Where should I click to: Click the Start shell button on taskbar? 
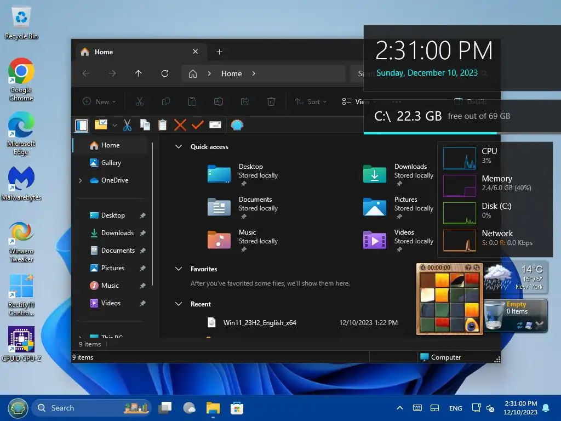point(18,408)
